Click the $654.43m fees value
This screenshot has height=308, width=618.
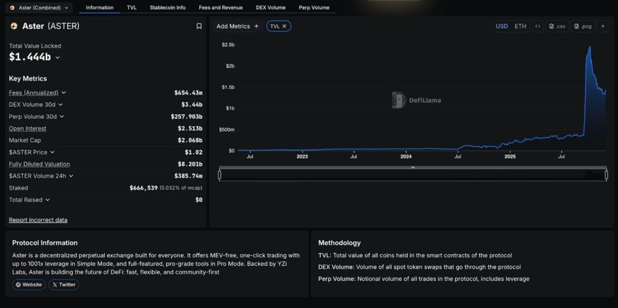[188, 93]
